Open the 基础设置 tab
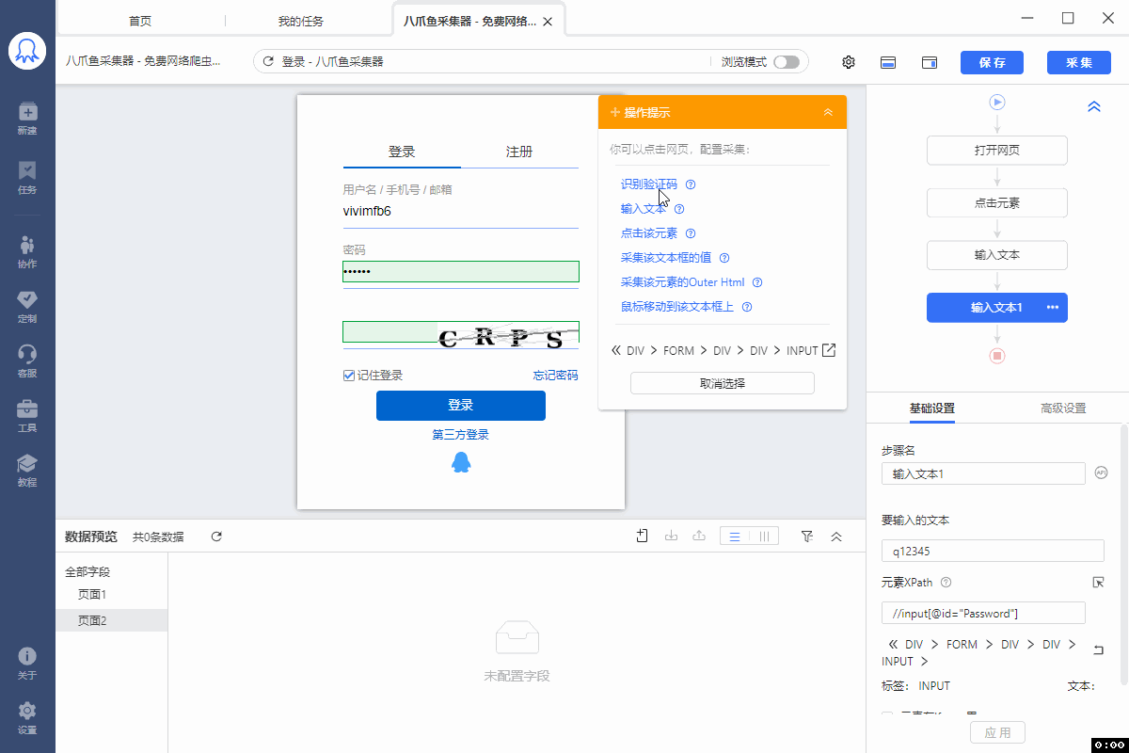Image resolution: width=1129 pixels, height=753 pixels. point(931,409)
